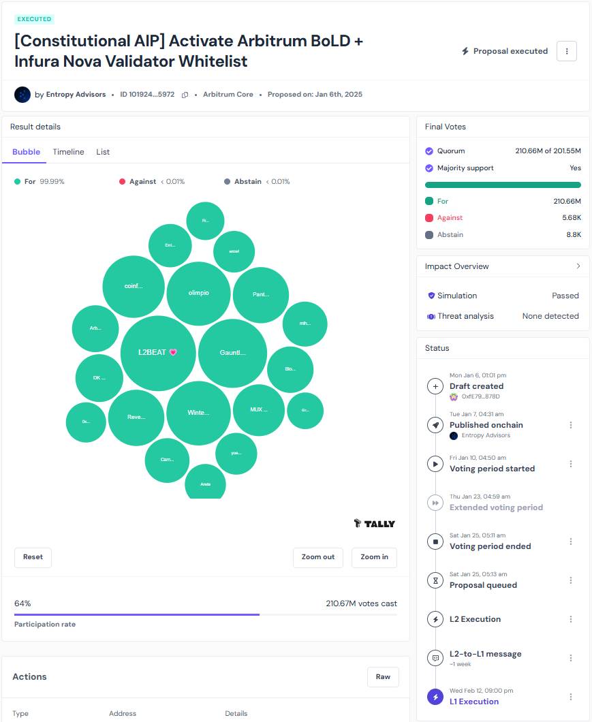Click the Entropy Advisors avatar
This screenshot has height=722, width=592.
coord(22,95)
